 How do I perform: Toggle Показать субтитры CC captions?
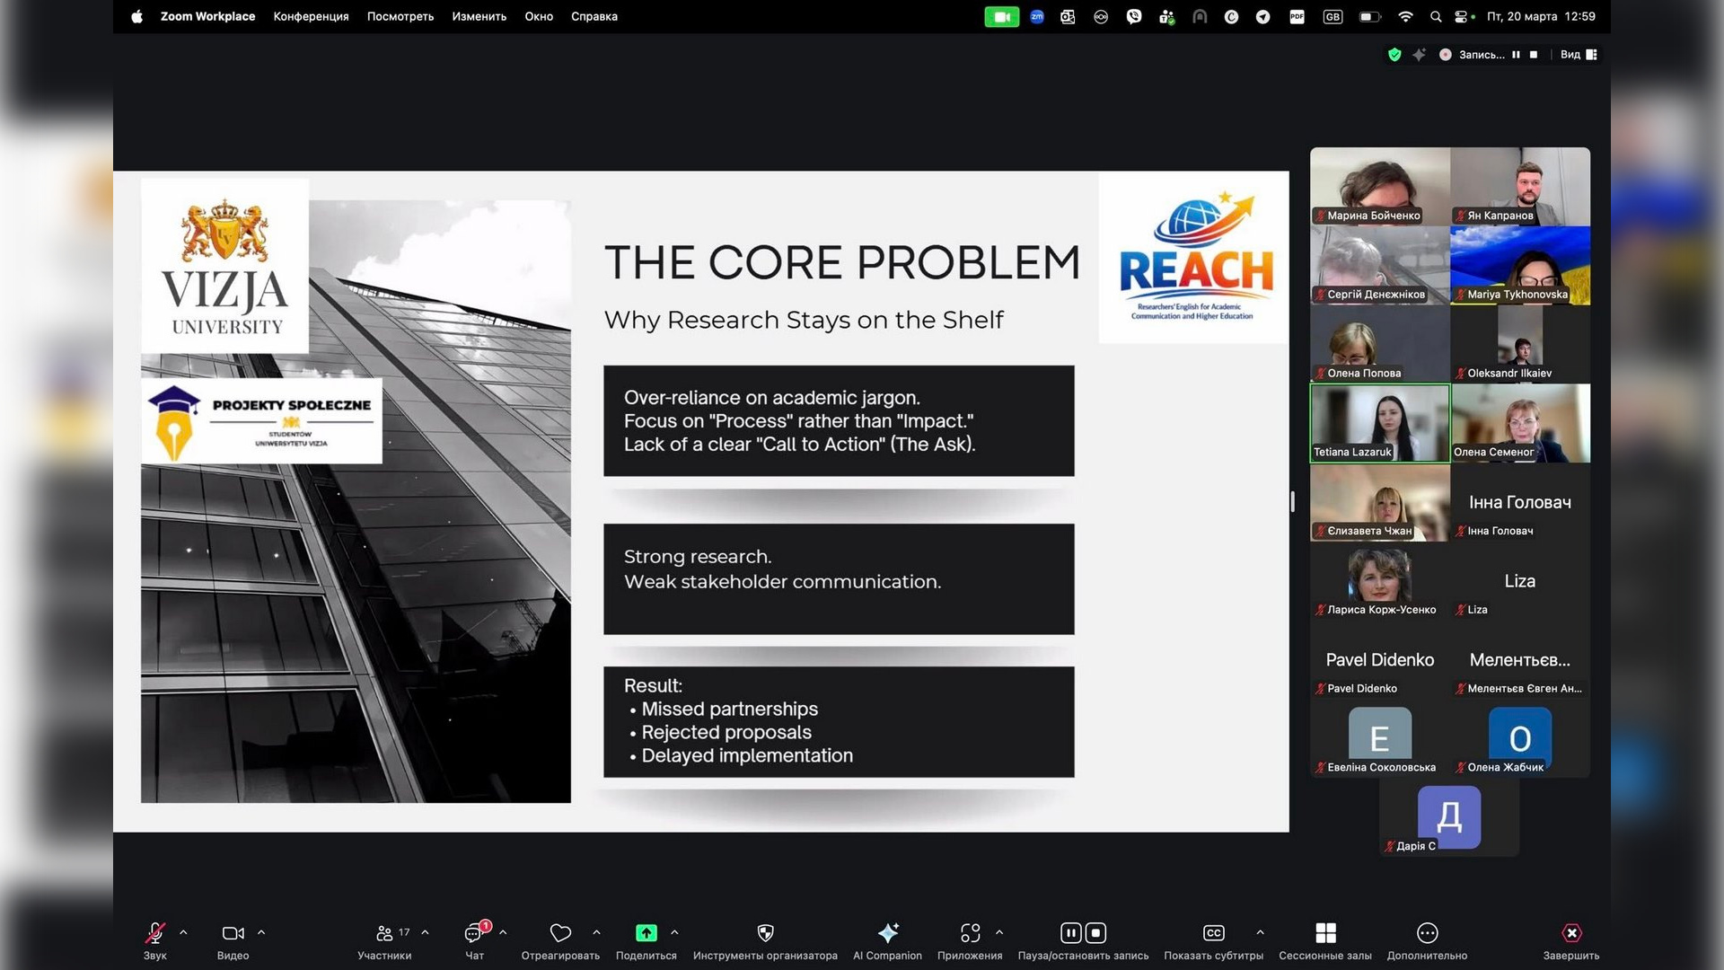[1213, 934]
